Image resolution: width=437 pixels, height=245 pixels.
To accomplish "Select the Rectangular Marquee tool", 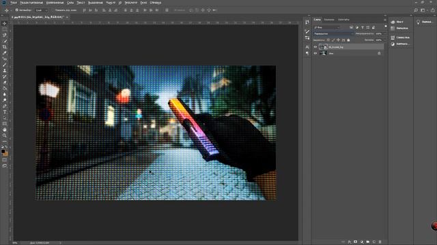I will pyautogui.click(x=5, y=29).
